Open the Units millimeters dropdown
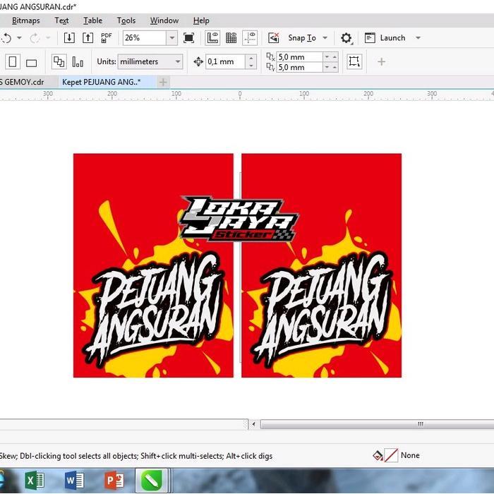This screenshot has height=494, width=494. tap(177, 62)
